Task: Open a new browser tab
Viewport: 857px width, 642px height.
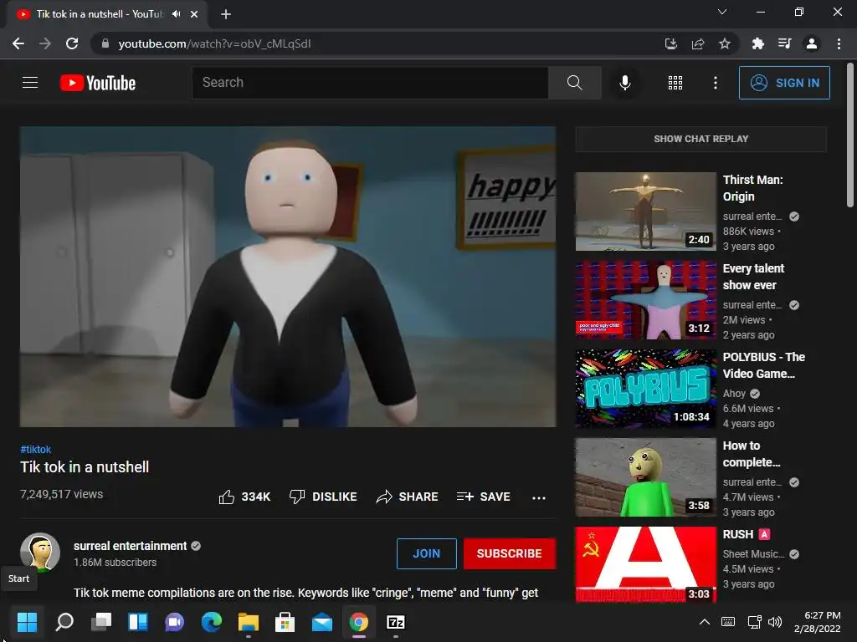Action: [226, 14]
